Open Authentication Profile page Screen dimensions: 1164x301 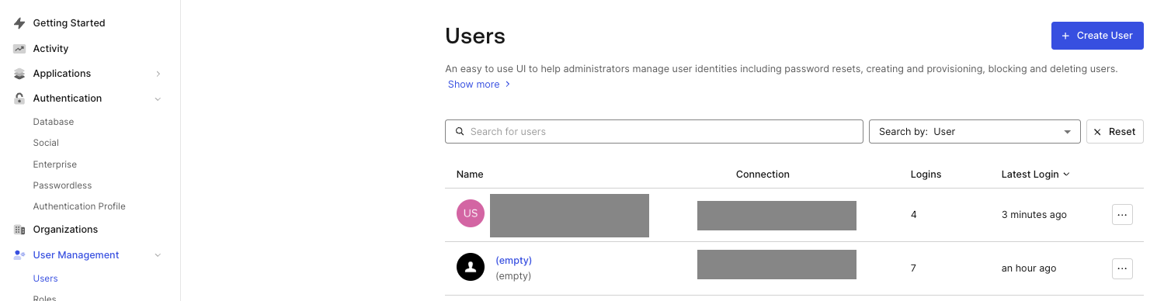pos(79,206)
